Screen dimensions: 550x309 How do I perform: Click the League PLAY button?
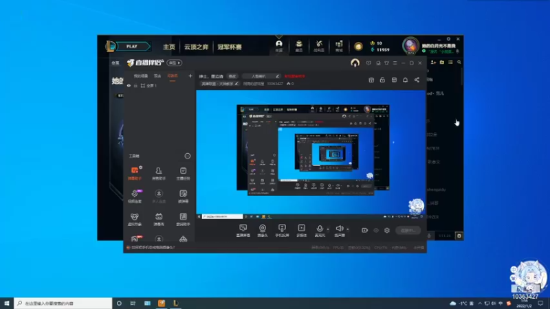[x=133, y=46]
